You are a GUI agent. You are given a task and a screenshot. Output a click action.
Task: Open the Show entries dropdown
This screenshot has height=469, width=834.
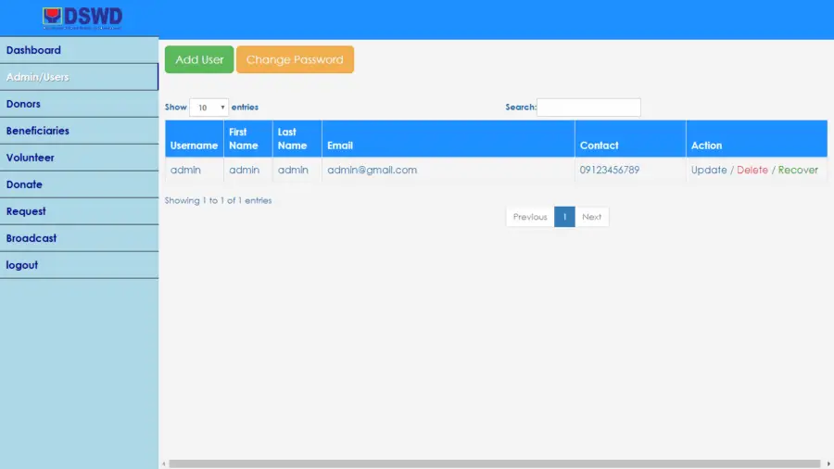(209, 108)
